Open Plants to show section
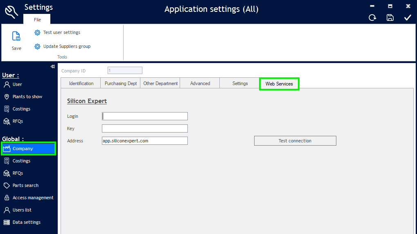The width and height of the screenshot is (417, 234). pyautogui.click(x=27, y=97)
